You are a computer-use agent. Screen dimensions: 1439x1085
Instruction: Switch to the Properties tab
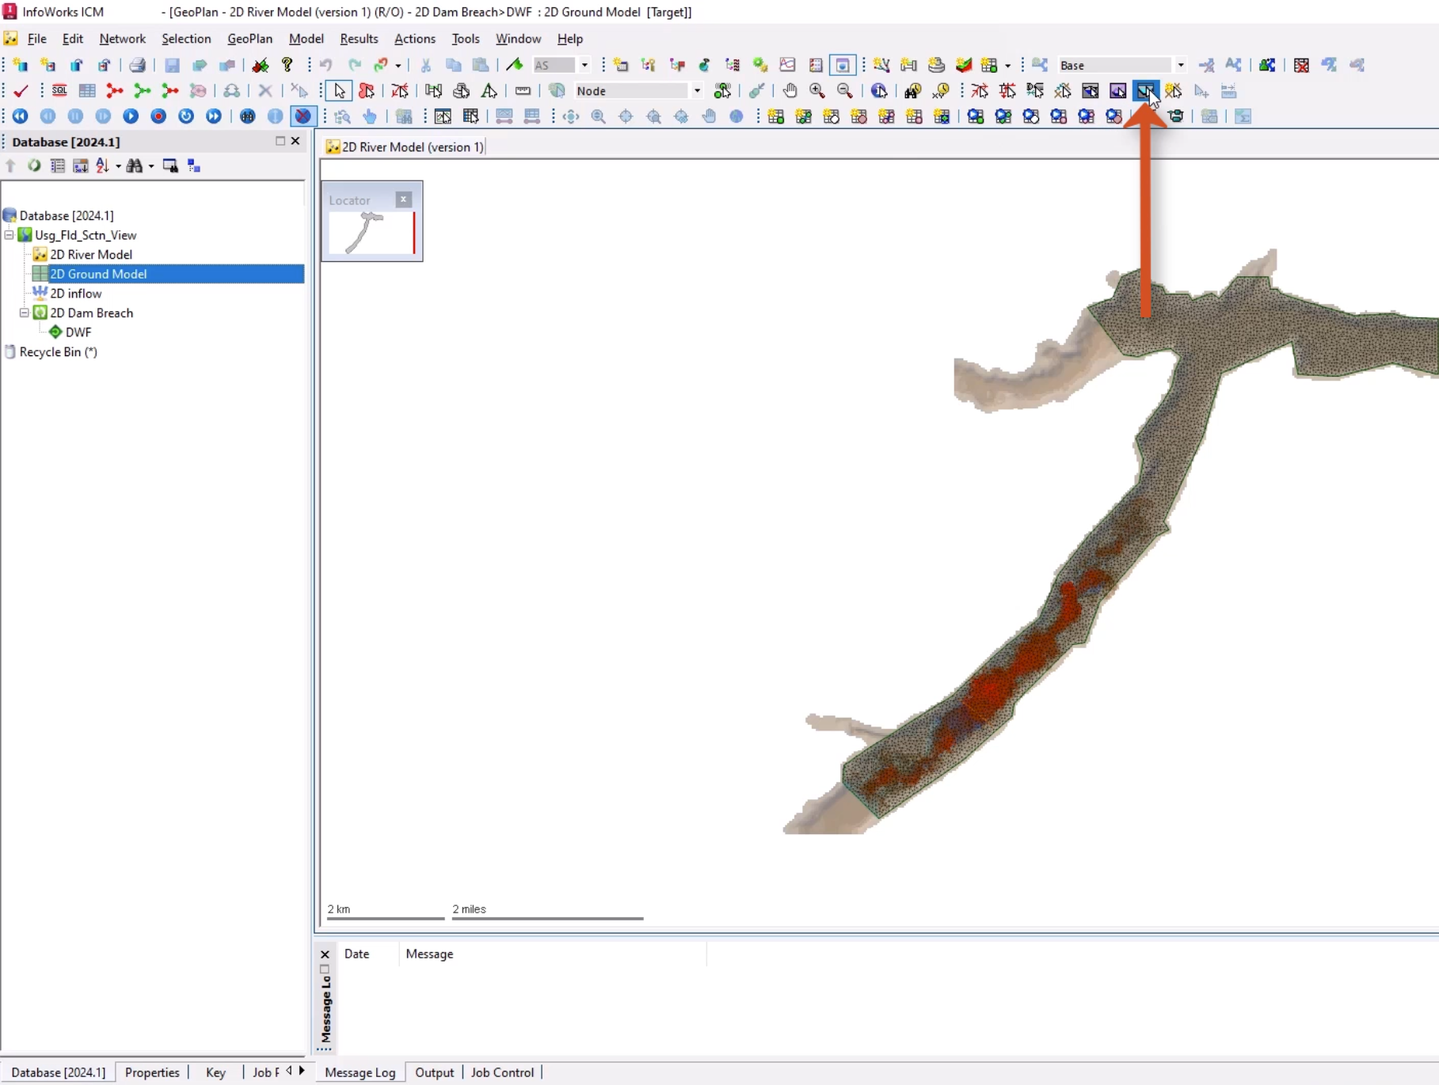point(152,1072)
